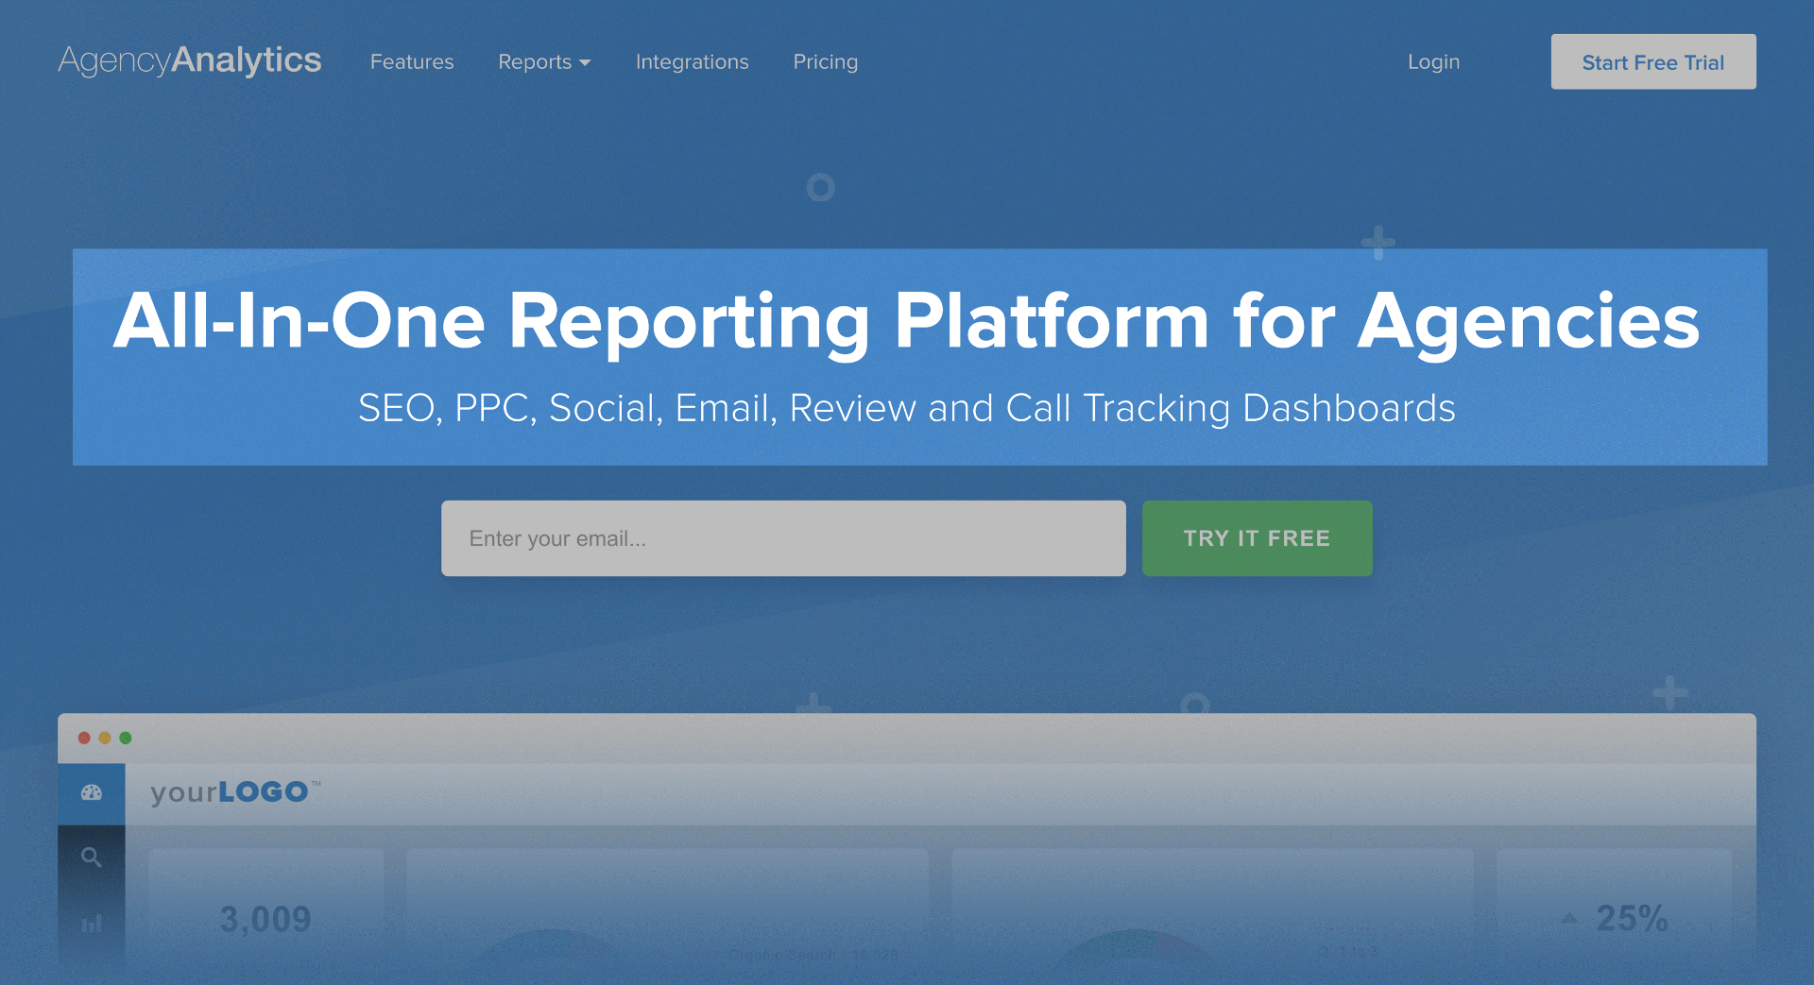Click the Login link
Image resolution: width=1814 pixels, height=985 pixels.
pyautogui.click(x=1433, y=61)
